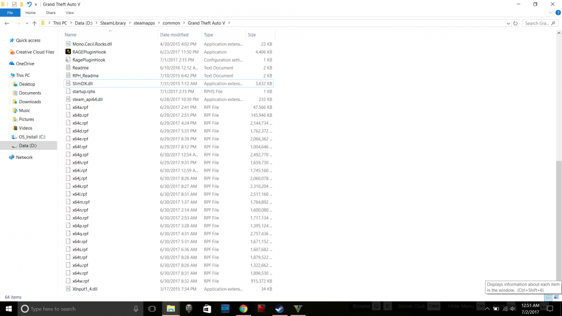
Task: Click the Search Grand Theft Auto box
Action: pyautogui.click(x=540, y=23)
